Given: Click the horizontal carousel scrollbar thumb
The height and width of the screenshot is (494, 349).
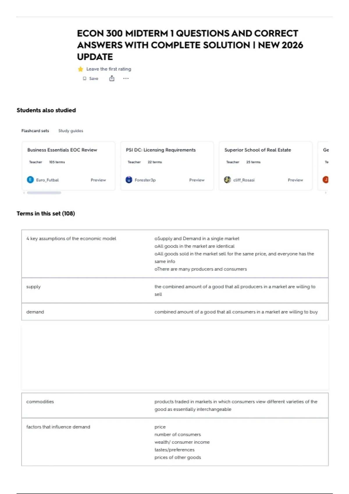Looking at the screenshot, I should (x=44, y=193).
